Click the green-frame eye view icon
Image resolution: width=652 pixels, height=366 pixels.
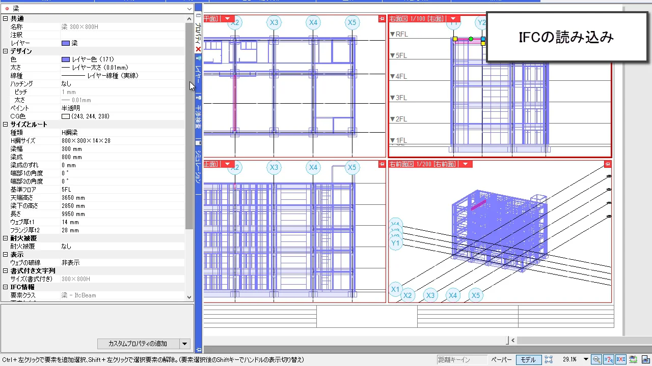(633, 359)
